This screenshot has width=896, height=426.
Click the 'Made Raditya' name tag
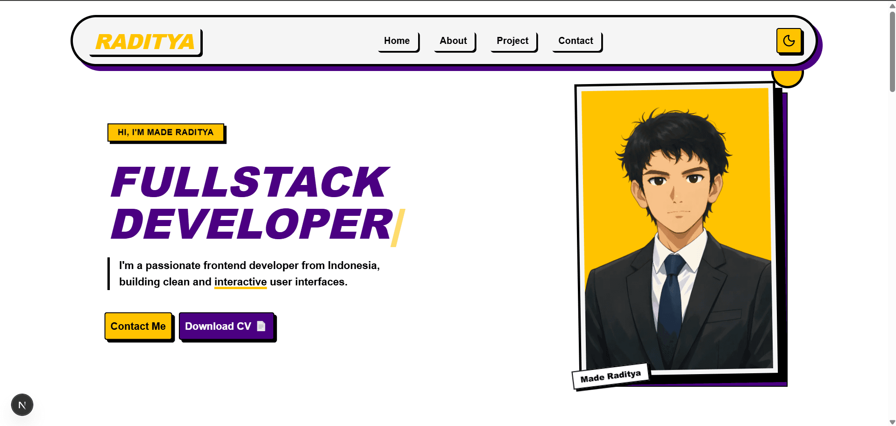coord(611,376)
